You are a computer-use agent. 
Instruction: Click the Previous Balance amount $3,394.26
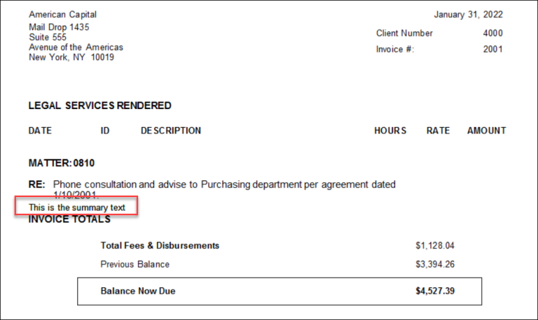435,264
